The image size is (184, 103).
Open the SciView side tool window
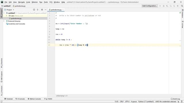[183, 24]
